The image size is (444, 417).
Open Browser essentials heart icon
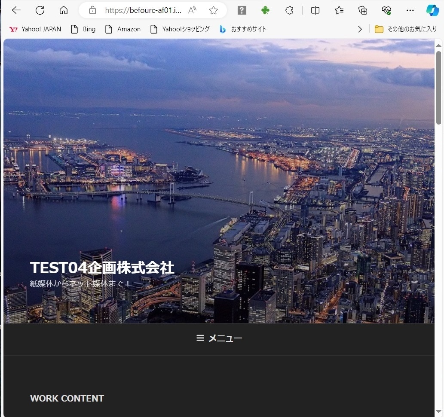[386, 10]
